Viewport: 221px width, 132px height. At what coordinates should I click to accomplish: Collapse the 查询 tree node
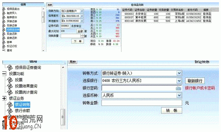(x=4, y=50)
